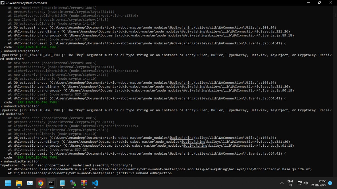The image size is (337, 189).
Task: Open the clock showing 23:58
Action: (x=319, y=183)
